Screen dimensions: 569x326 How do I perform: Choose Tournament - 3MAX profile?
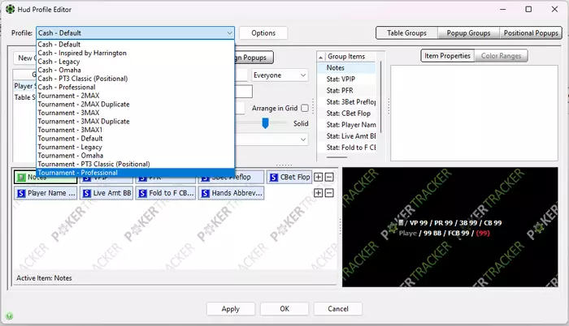136,113
